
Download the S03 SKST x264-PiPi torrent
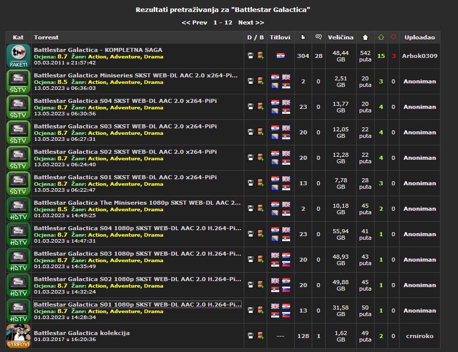[250, 132]
